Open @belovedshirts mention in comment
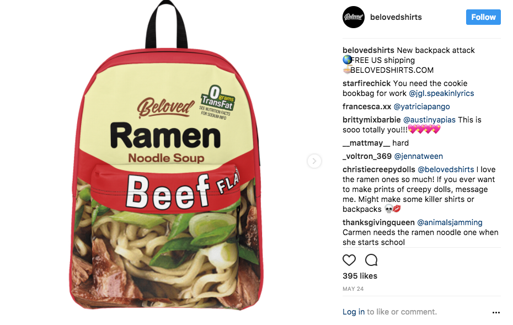The width and height of the screenshot is (513, 325). [446, 169]
